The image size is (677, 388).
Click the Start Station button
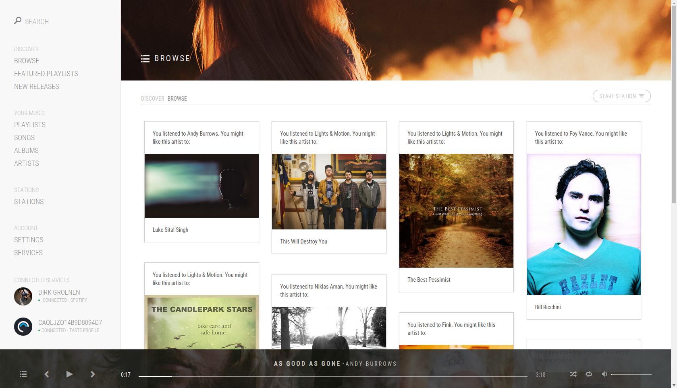pos(621,96)
